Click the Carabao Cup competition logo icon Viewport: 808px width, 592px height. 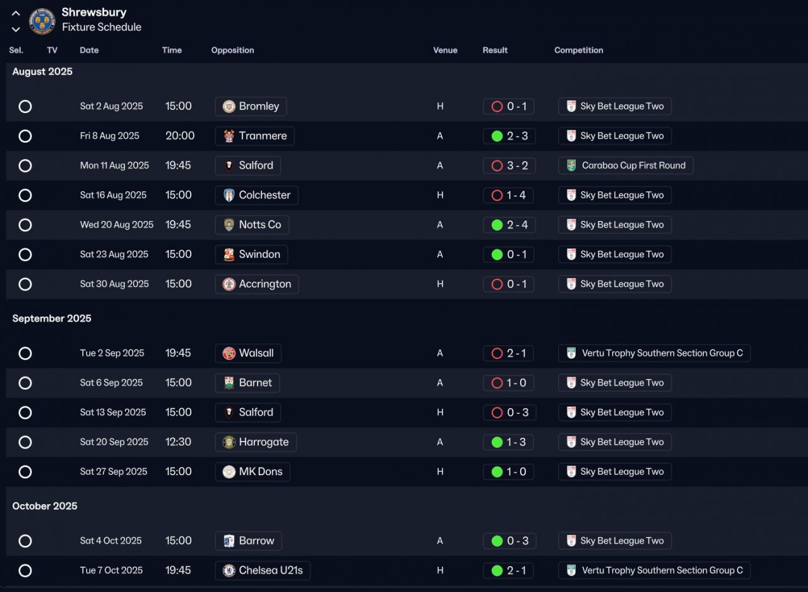tap(571, 166)
